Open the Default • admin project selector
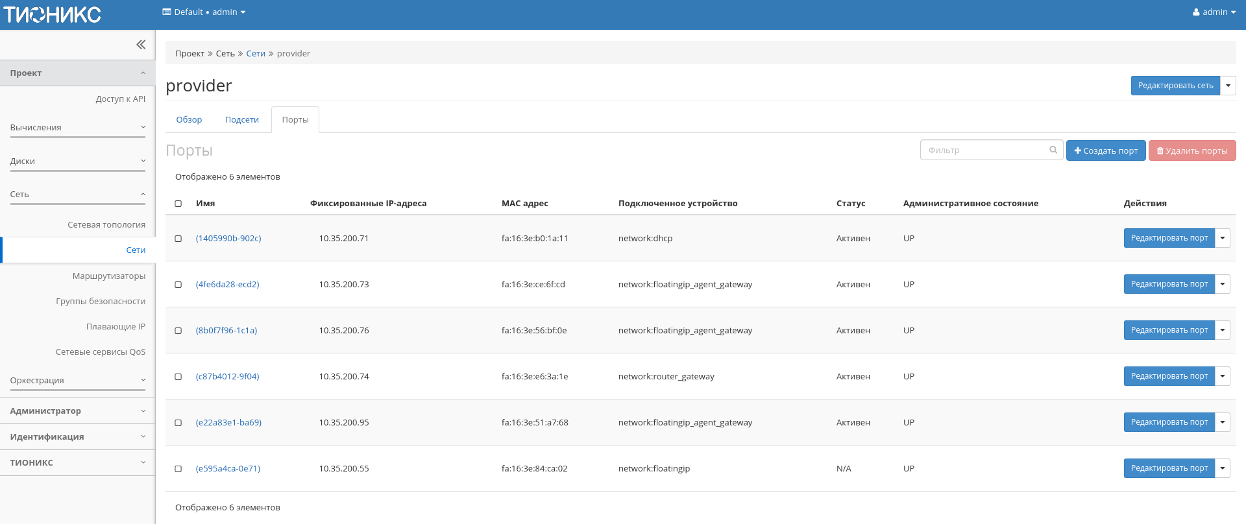This screenshot has height=524, width=1246. [x=204, y=12]
